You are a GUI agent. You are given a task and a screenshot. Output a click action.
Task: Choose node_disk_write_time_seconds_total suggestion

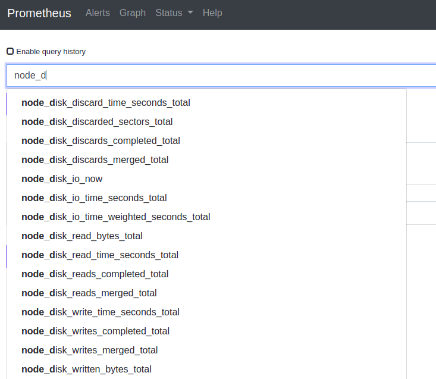[x=101, y=312]
